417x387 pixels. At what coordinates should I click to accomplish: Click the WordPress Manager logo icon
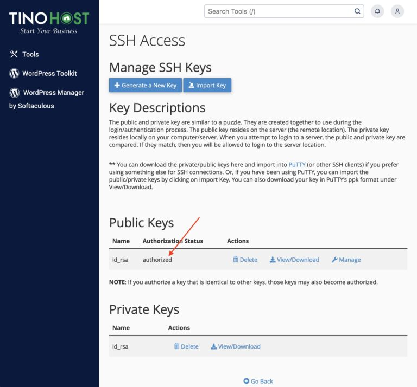pyautogui.click(x=15, y=93)
